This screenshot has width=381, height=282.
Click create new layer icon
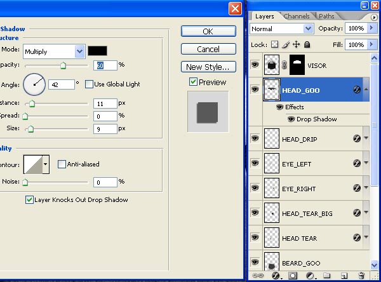(344, 276)
